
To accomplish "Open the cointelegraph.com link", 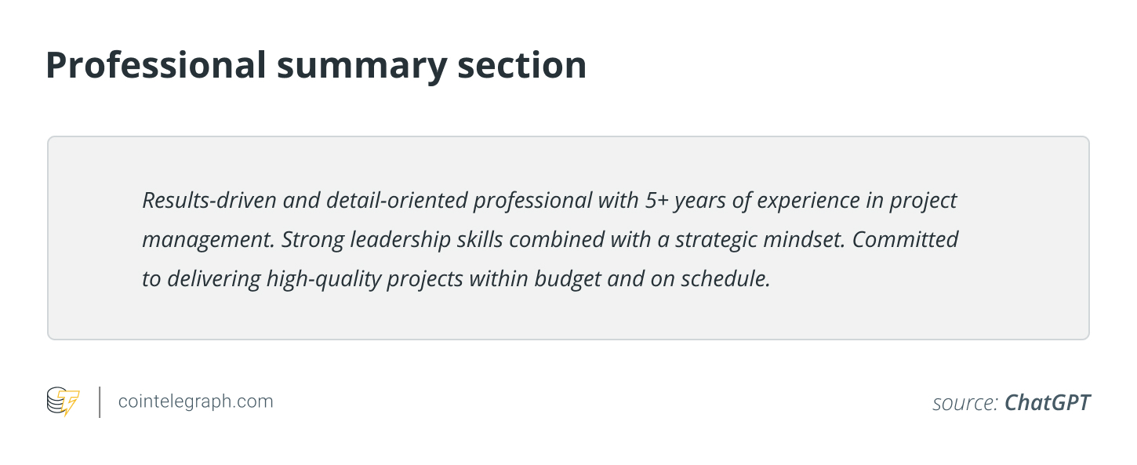I will pos(195,401).
